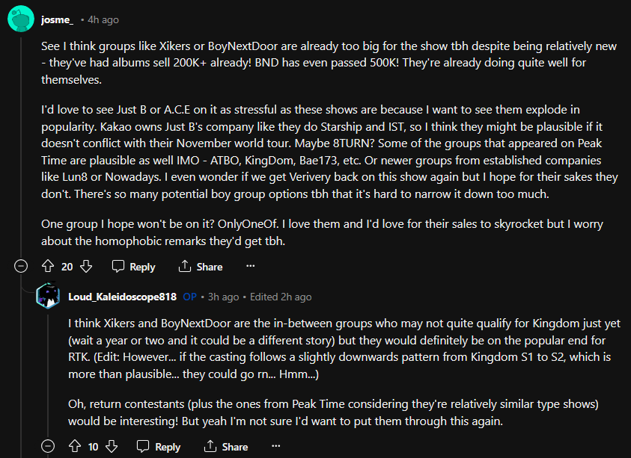Reply to Loud_Kaleidoscope818's comment

(159, 446)
